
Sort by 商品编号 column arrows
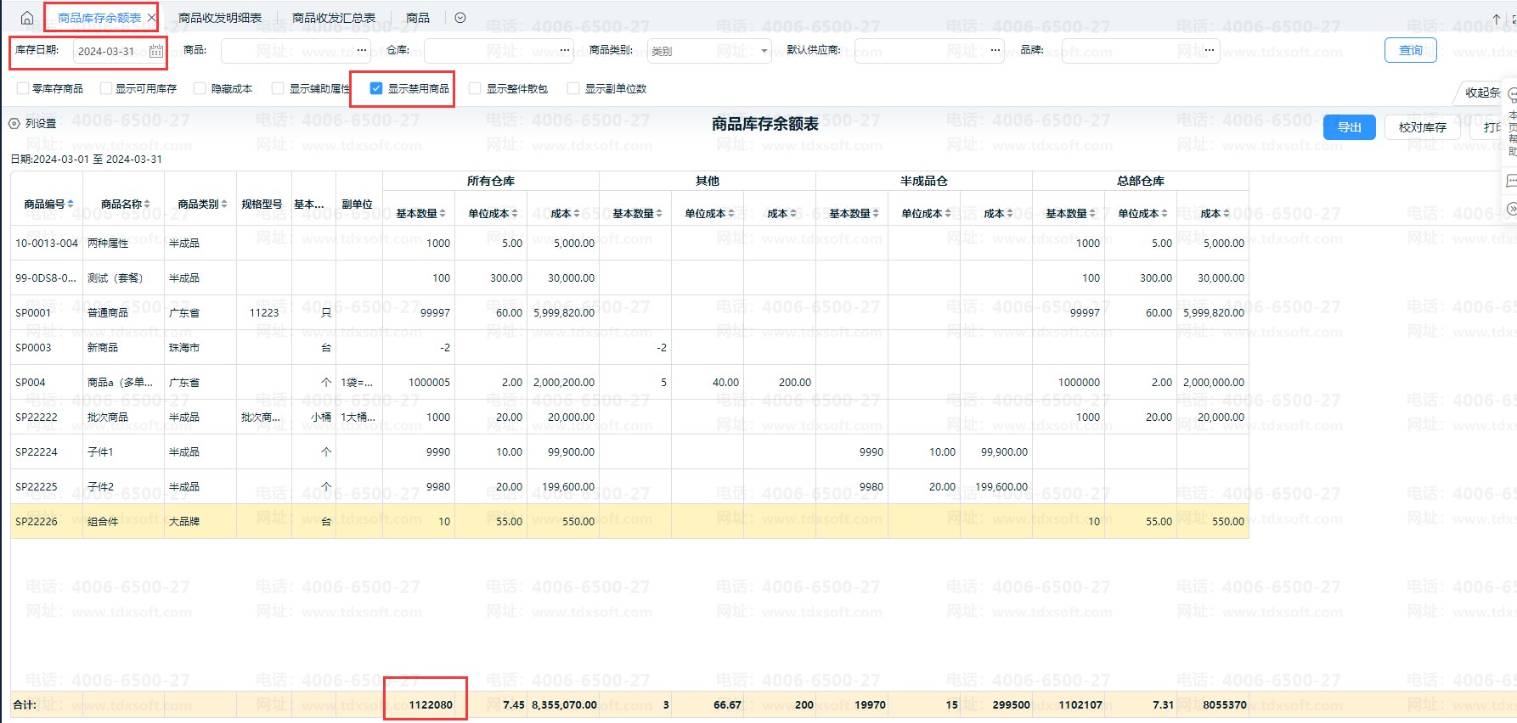pyautogui.click(x=70, y=204)
